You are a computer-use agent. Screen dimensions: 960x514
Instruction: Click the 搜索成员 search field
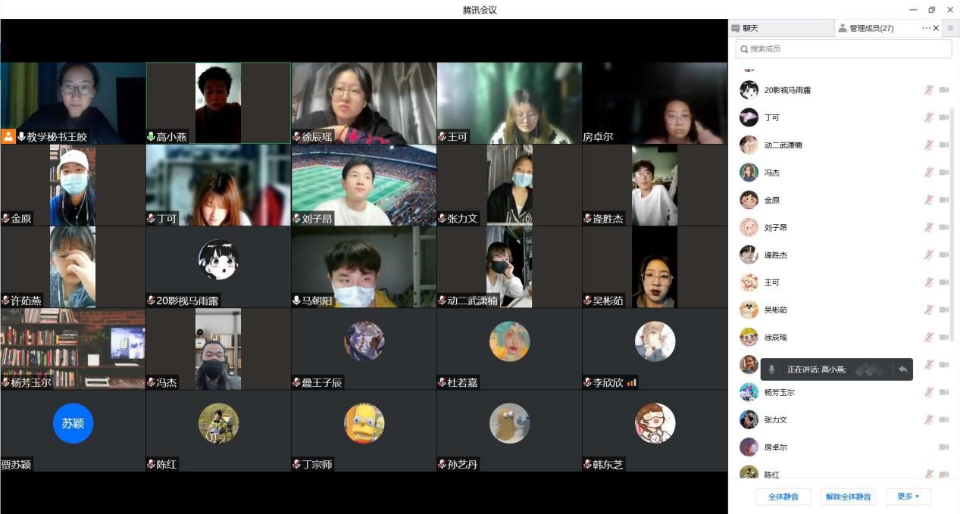pos(843,48)
